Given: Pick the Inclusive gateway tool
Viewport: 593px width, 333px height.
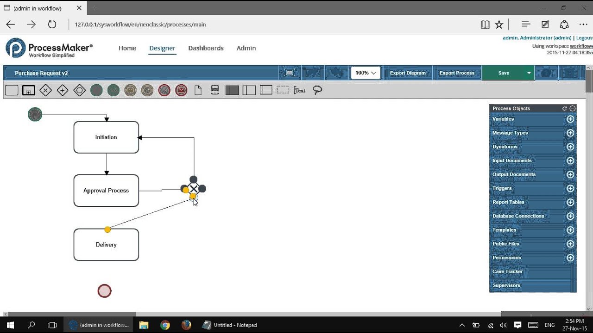Looking at the screenshot, I should [x=79, y=90].
